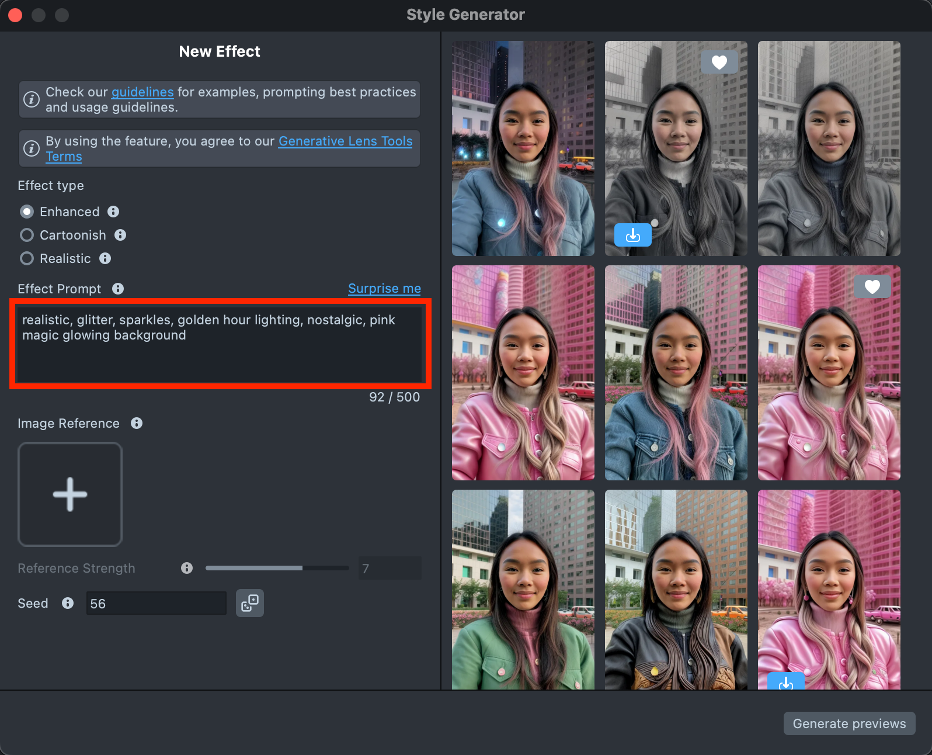Click heart icon on pink jacket preview
Screen dimensions: 932x755
click(872, 286)
